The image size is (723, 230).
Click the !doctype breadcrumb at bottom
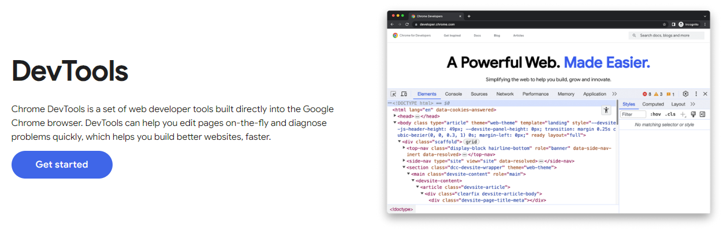(x=401, y=209)
